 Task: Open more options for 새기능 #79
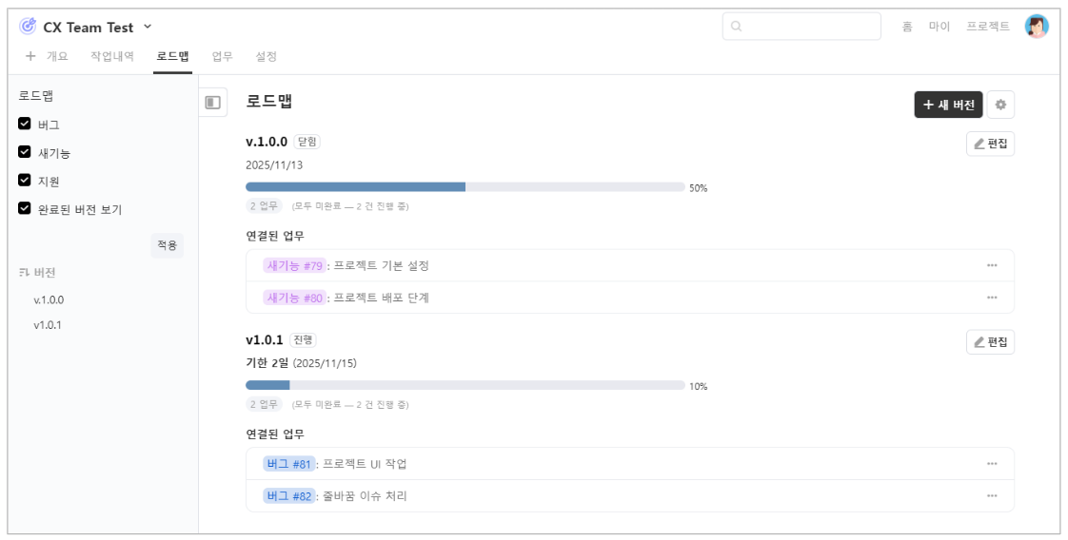coord(992,266)
